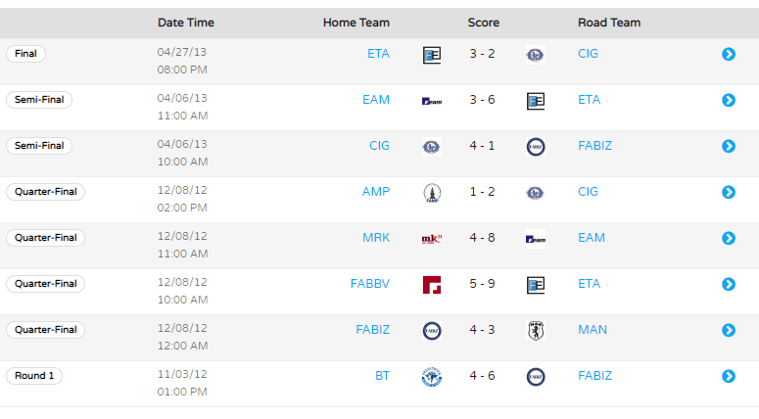Click the FABBV red logo icon

click(x=432, y=285)
